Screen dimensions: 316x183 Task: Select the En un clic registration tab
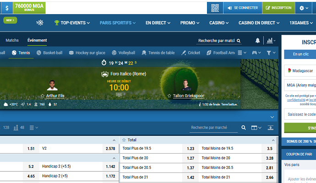(x=301, y=54)
